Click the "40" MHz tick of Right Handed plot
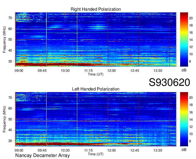The width and height of the screenshot is (196, 159). 10,51
